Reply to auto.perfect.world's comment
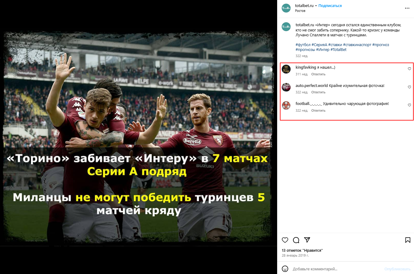 click(318, 92)
